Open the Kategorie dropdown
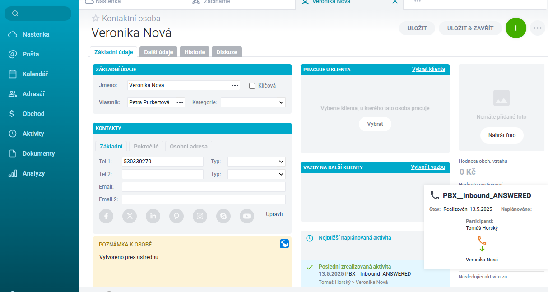This screenshot has width=548, height=292. [x=253, y=102]
